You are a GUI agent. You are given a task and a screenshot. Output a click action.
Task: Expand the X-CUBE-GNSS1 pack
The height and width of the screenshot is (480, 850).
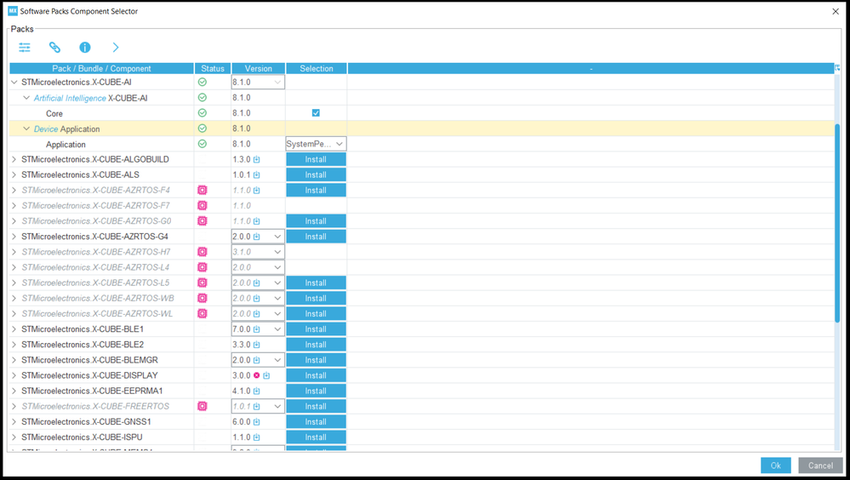[14, 422]
